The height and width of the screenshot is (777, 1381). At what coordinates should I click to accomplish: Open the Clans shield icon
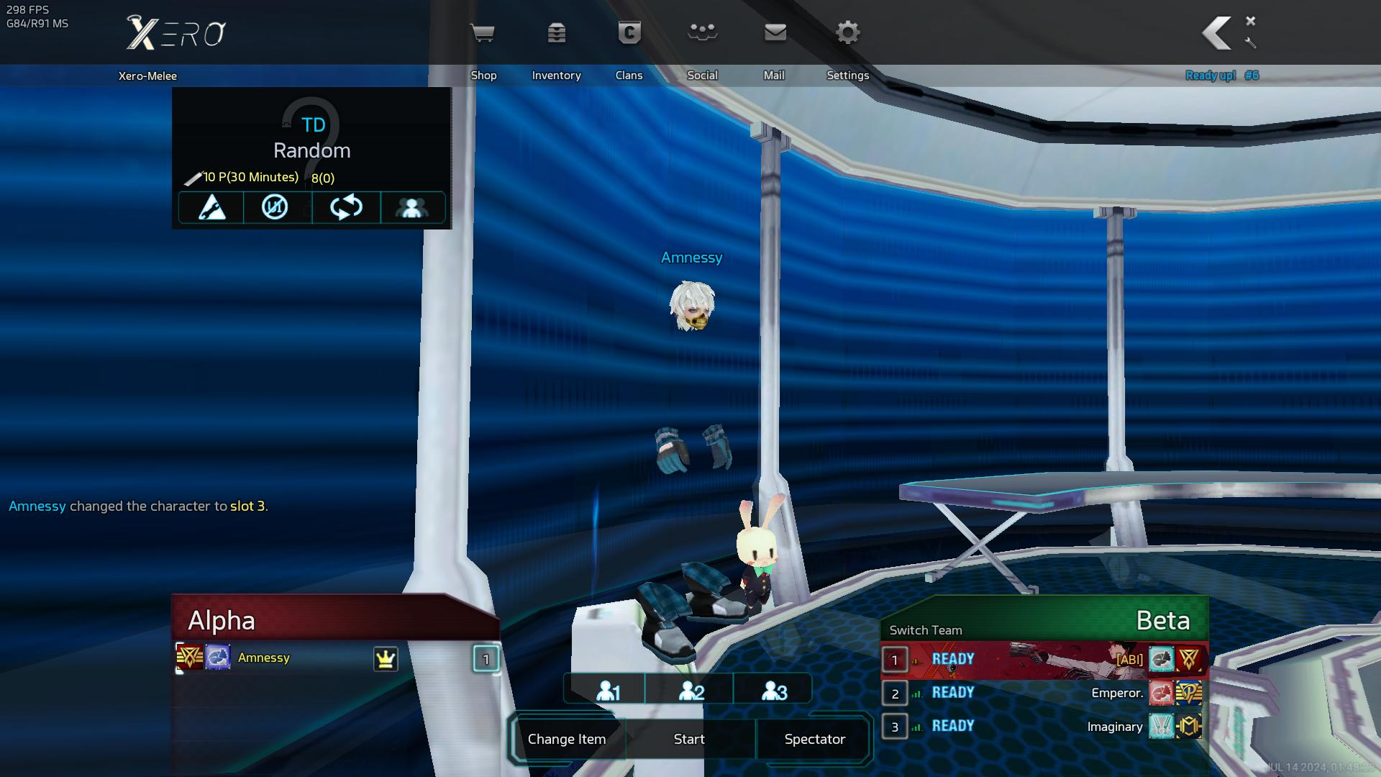[x=629, y=33]
